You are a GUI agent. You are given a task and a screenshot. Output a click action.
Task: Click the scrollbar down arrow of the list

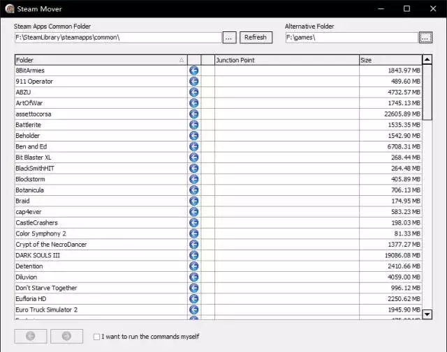[x=427, y=314]
